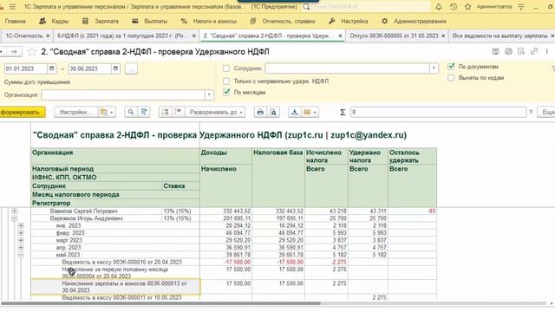The height and width of the screenshot is (312, 555).
Task: Click the round palette-like icon in form header
Action: [509, 52]
